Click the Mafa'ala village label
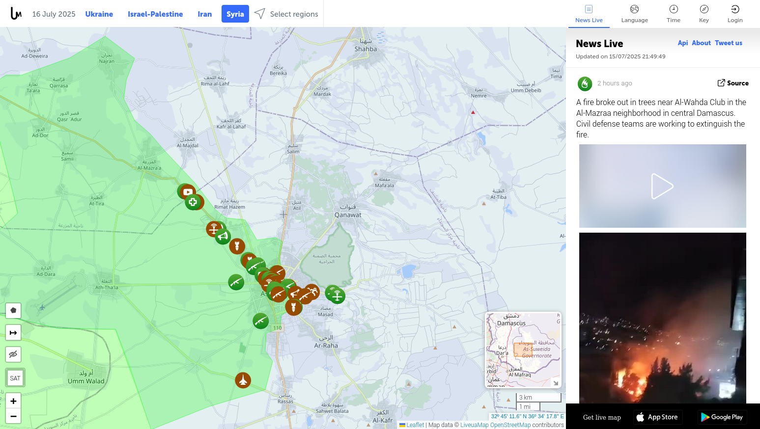Image resolution: width=760 pixels, height=429 pixels. (385, 183)
